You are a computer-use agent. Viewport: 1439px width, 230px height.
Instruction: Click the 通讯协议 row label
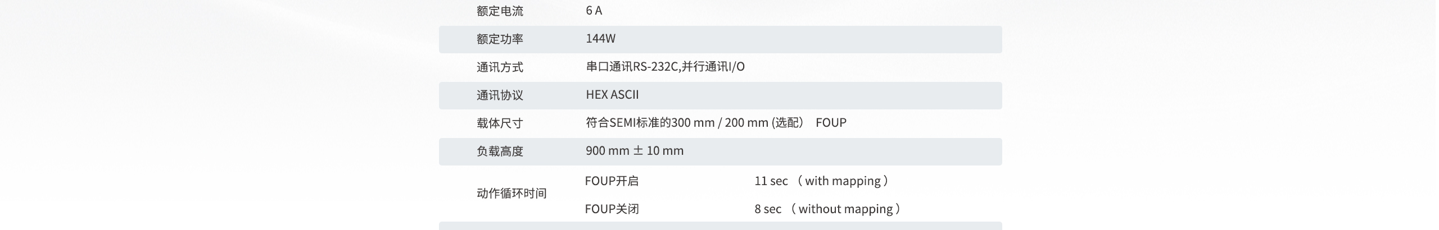[500, 95]
